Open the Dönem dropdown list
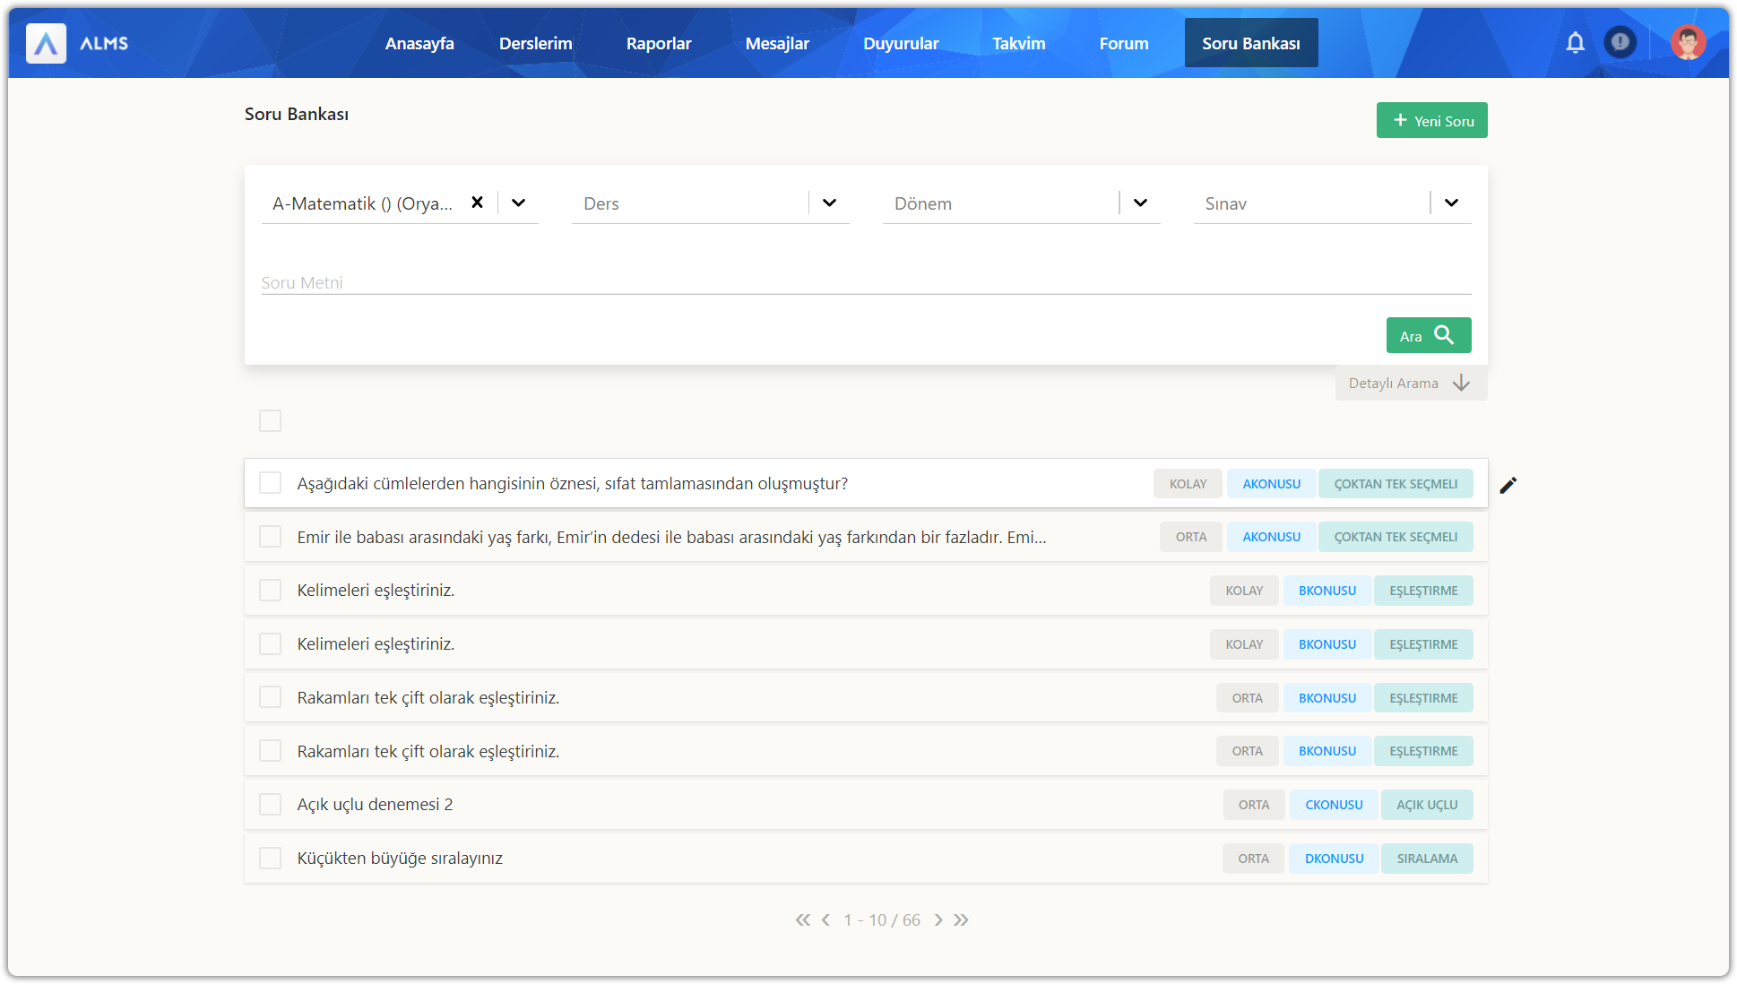The height and width of the screenshot is (984, 1737). 1140,203
